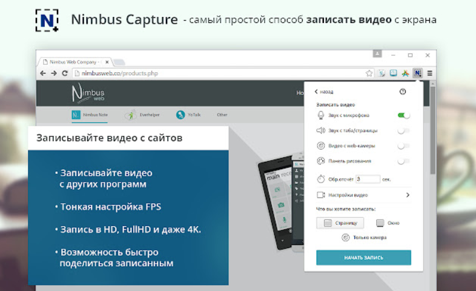
Task: Click the blue square extension icon
Action: coord(393,73)
